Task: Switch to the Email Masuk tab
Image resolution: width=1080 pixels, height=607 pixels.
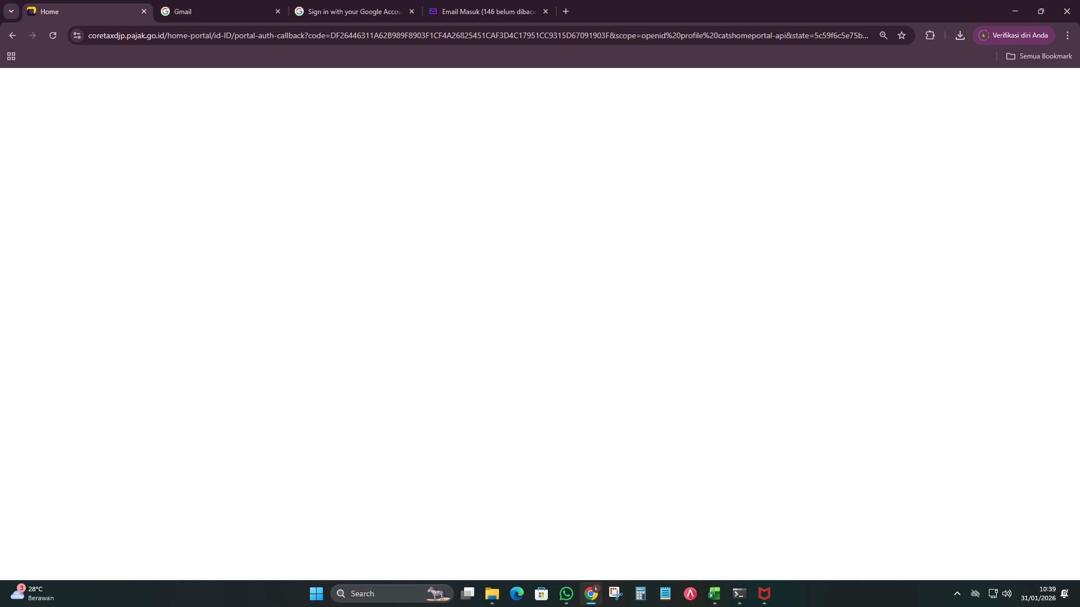Action: point(484,11)
